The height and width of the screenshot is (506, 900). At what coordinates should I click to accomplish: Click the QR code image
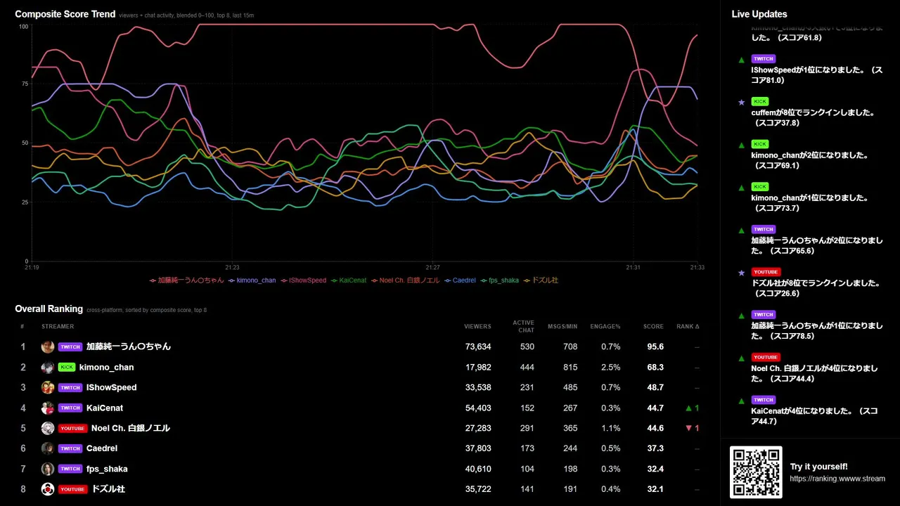click(756, 472)
